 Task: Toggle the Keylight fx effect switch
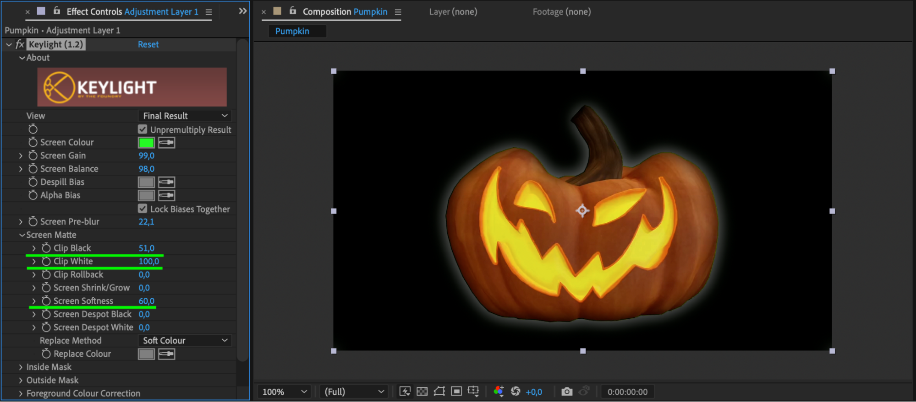[x=20, y=44]
